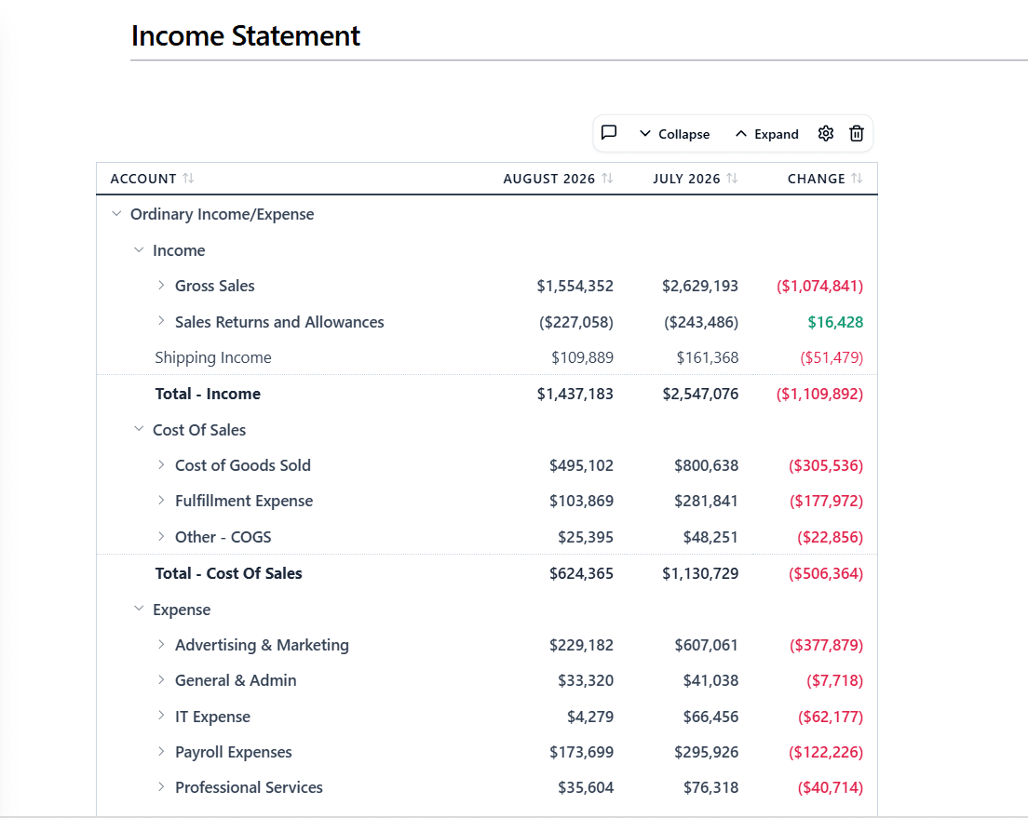Select the Shipping Income row label
Image resolution: width=1028 pixels, height=818 pixels.
click(x=213, y=357)
